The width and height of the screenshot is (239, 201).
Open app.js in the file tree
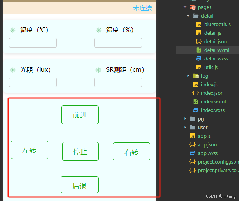205,136
